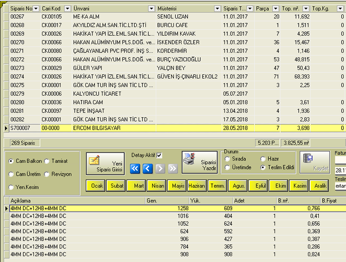Expand the Müşterisi column filter dropdown
Screen dimensions: 346x262
(x=217, y=9)
